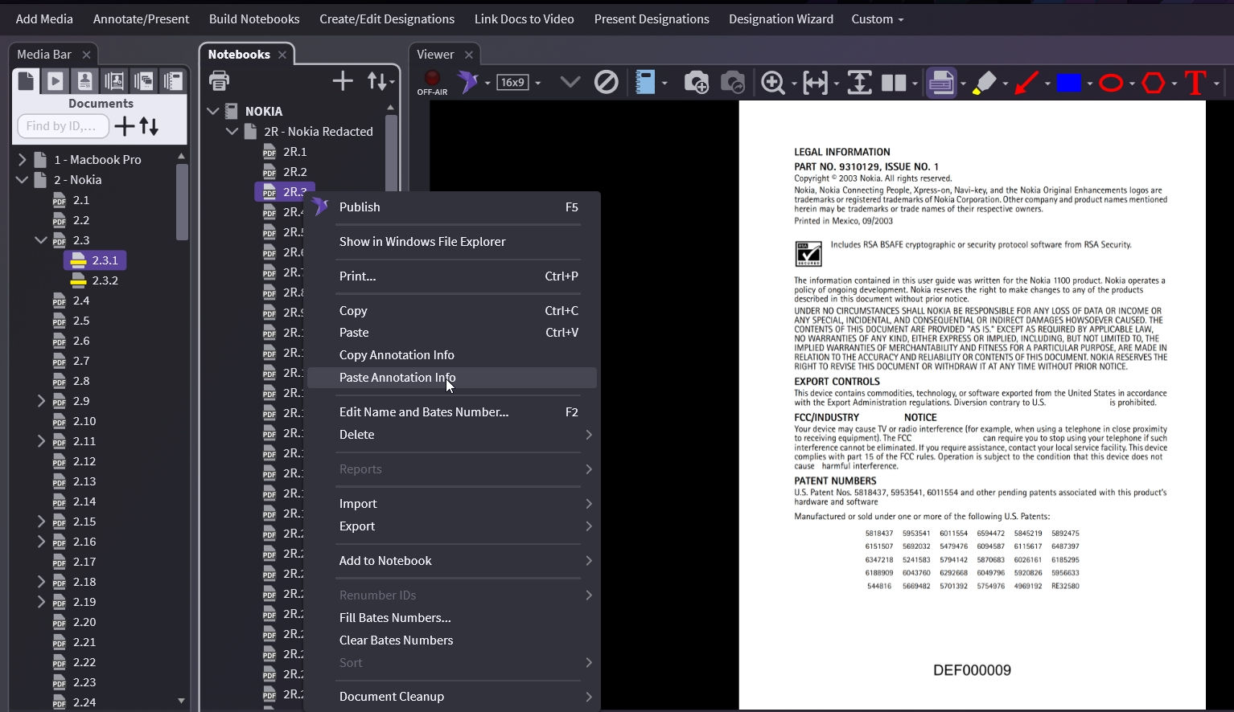Screen dimensions: 1234x712
Task: Click the print icon in Notebooks panel
Action: click(x=219, y=81)
